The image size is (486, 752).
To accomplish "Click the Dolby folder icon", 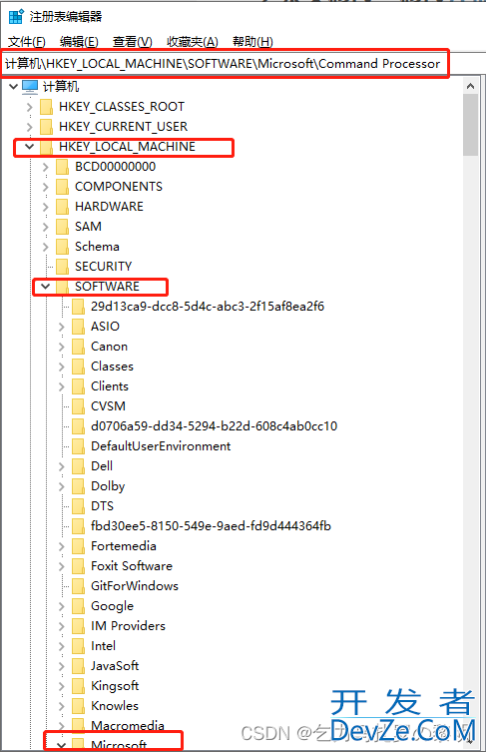I will pos(78,486).
